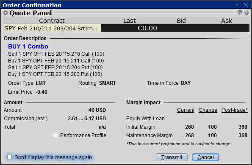Click the Last column header
The width and height of the screenshot is (252, 165).
coord(130,21)
